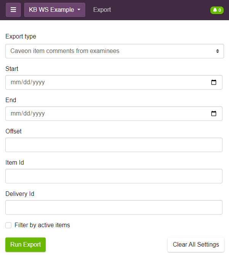
Task: Expand the KB WS Example workspace dropdown
Action: tap(54, 10)
